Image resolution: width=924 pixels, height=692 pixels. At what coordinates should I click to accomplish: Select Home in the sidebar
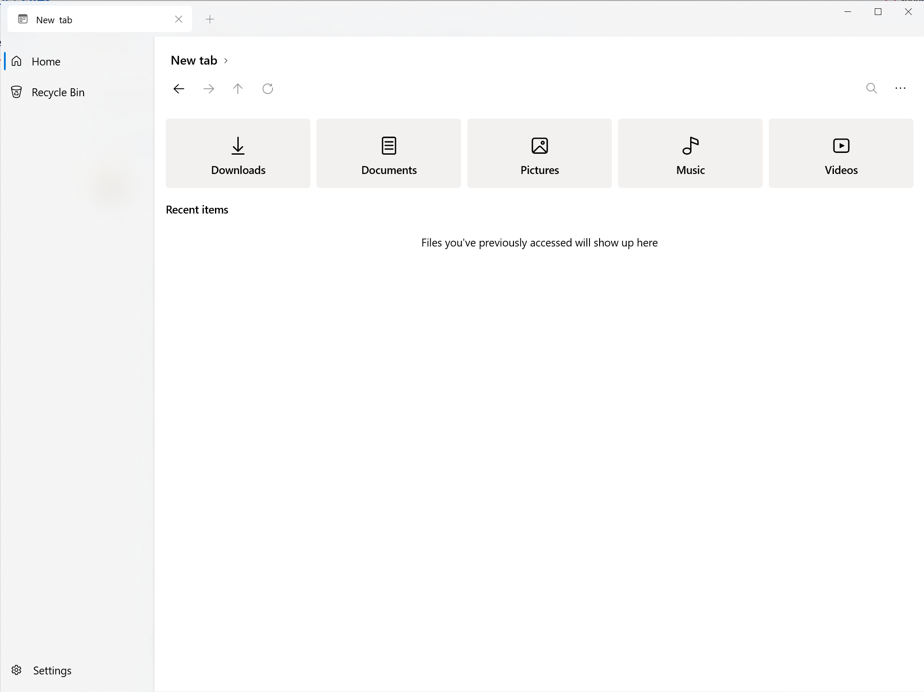46,62
